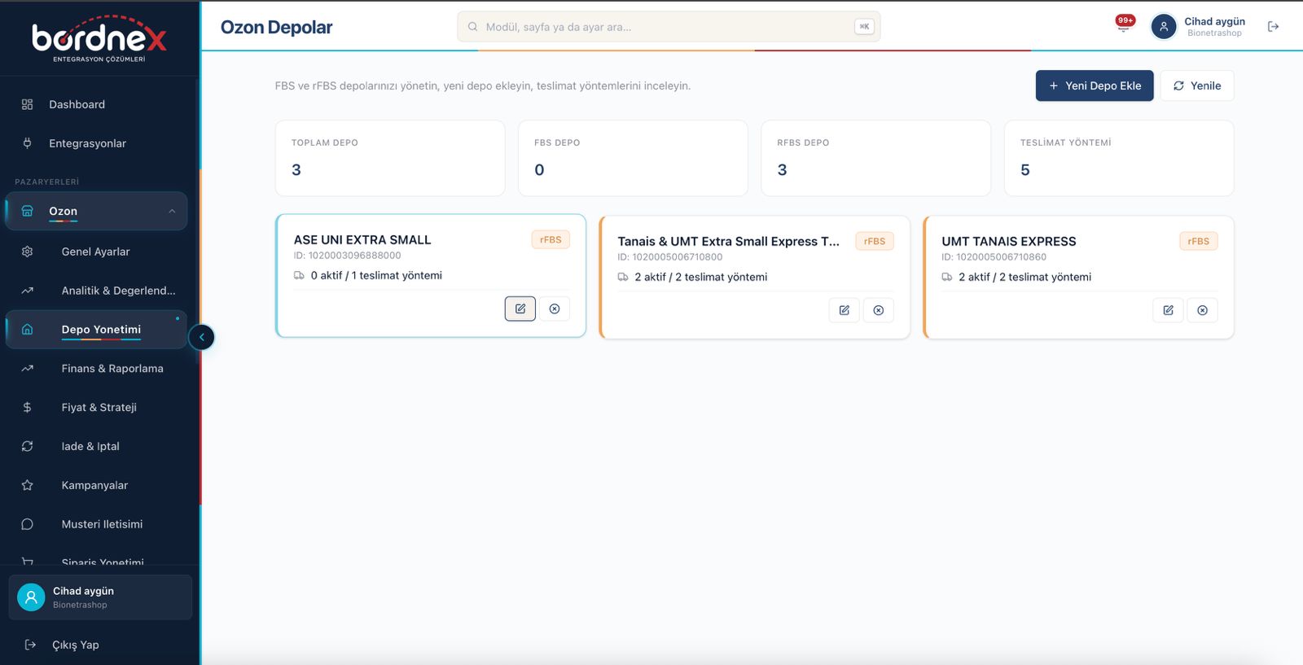Edit the UMT TANAIS EXPRESS warehouse
The image size is (1303, 665).
pyautogui.click(x=1169, y=310)
